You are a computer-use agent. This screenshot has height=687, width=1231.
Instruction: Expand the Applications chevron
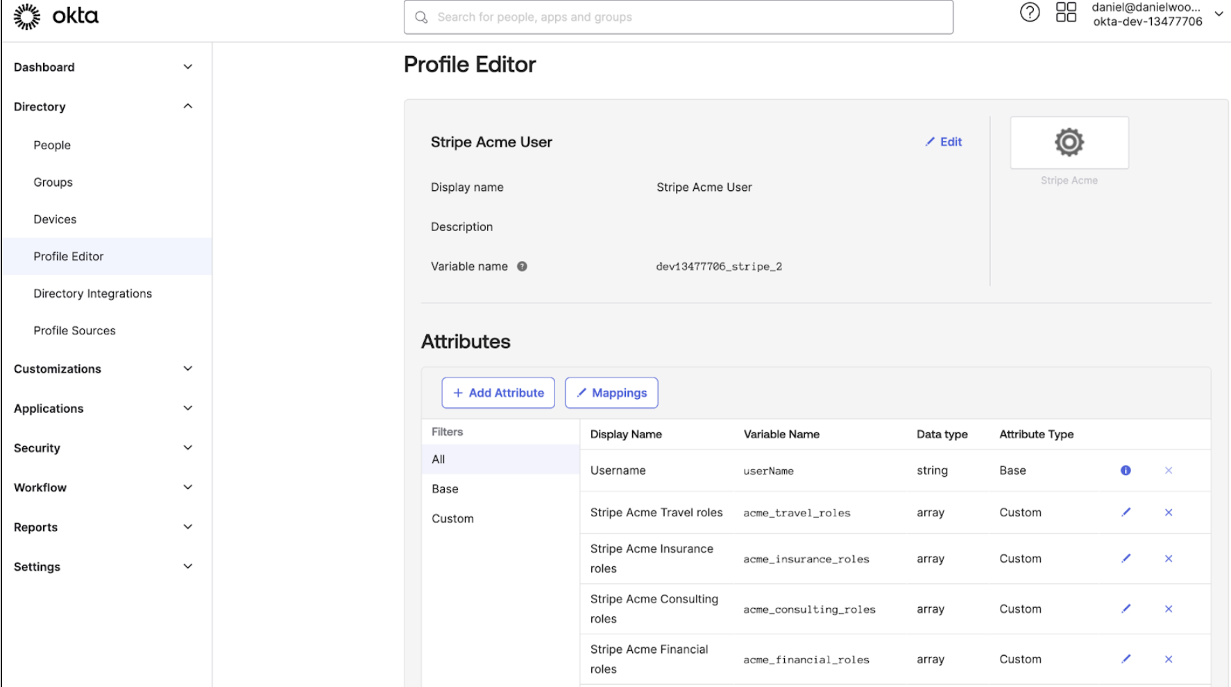(x=187, y=408)
